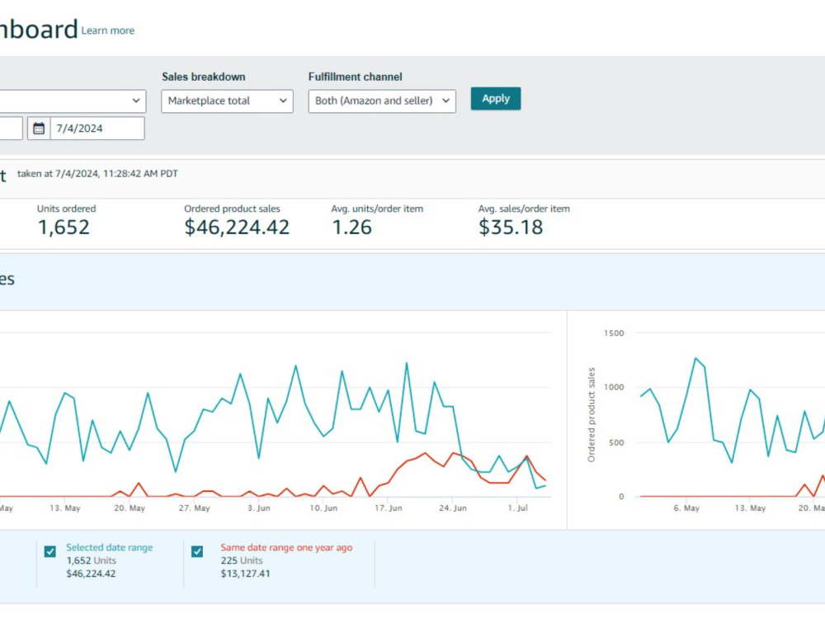Screen dimensions: 825x618
Task: Open the Sales breakdown dropdown
Action: pos(227,101)
